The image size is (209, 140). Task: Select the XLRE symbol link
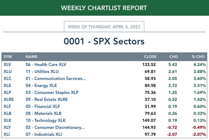pos(9,100)
